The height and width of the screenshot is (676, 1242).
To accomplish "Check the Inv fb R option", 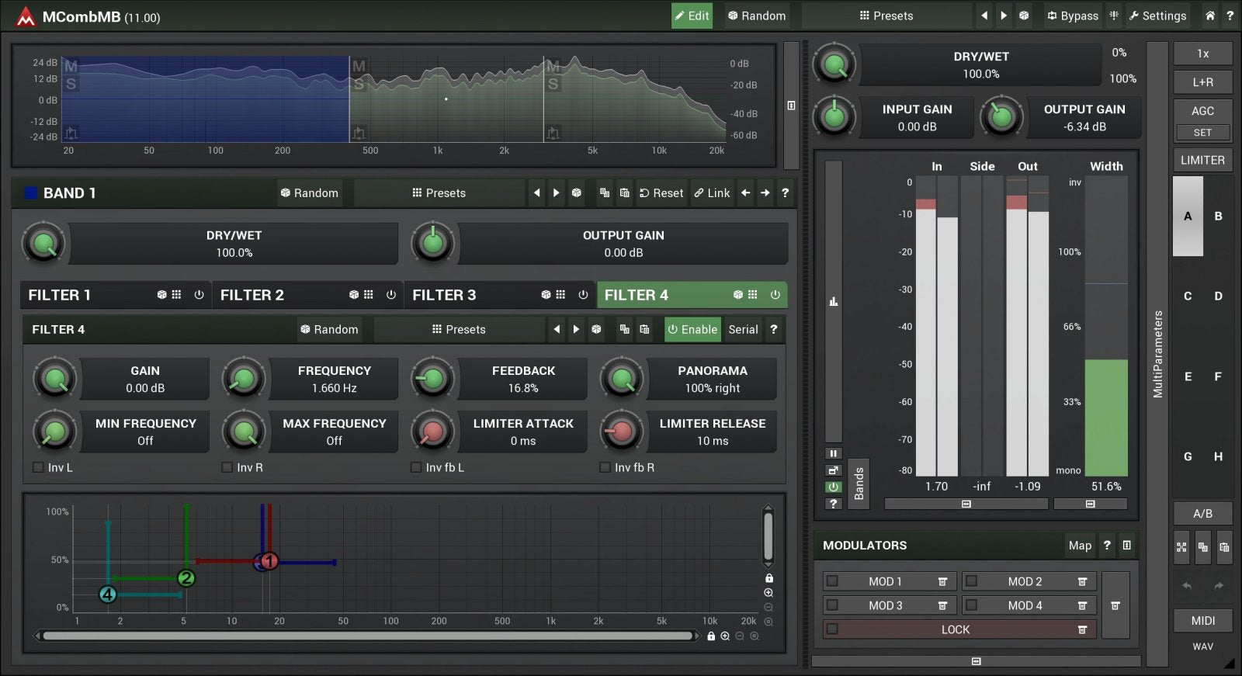I will tap(605, 467).
